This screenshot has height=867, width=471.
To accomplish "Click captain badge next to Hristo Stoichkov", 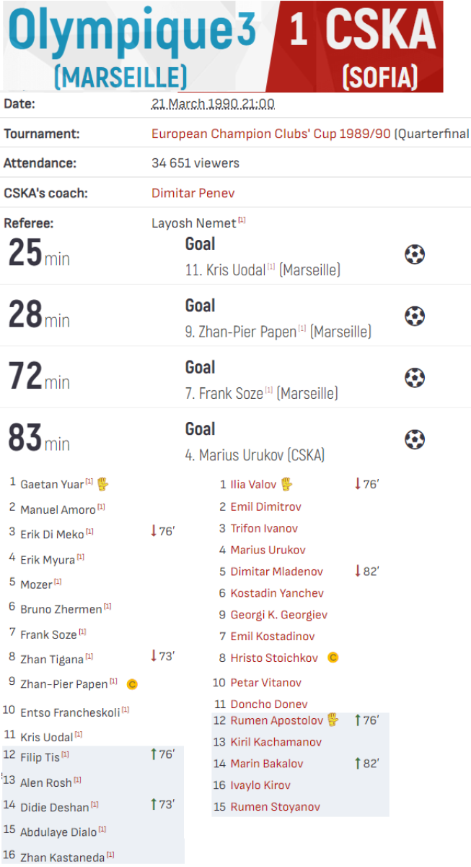I will click(x=333, y=657).
